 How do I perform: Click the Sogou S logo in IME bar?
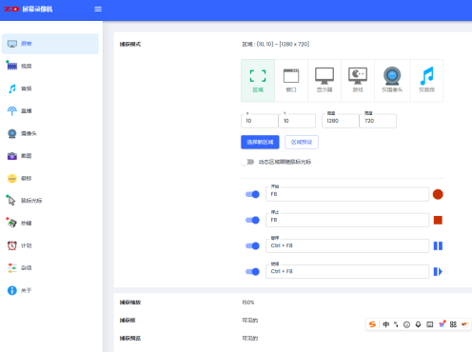pos(372,324)
